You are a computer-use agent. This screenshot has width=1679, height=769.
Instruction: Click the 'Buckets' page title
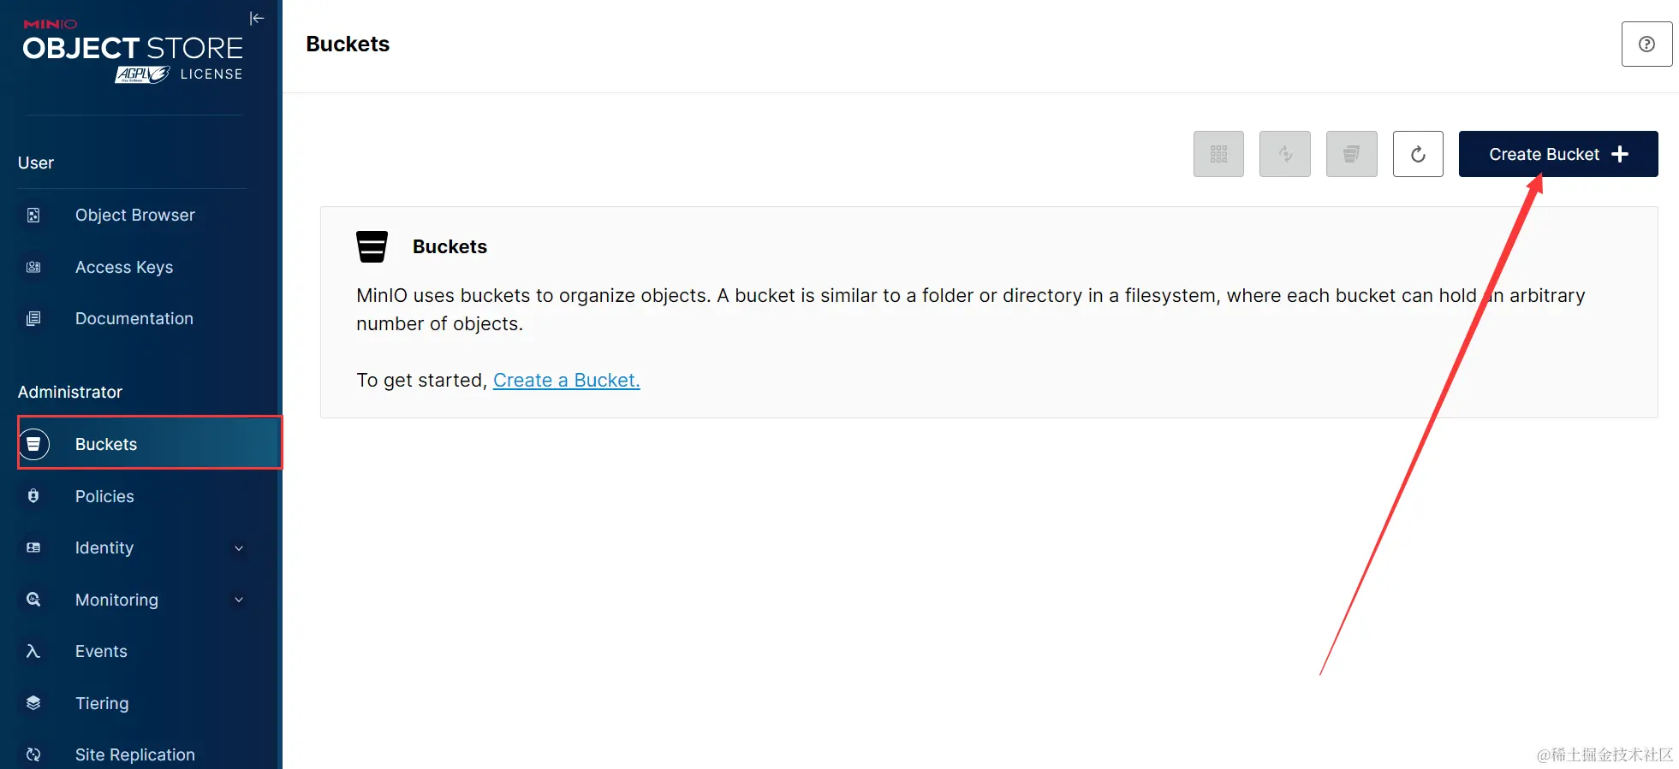click(x=348, y=44)
